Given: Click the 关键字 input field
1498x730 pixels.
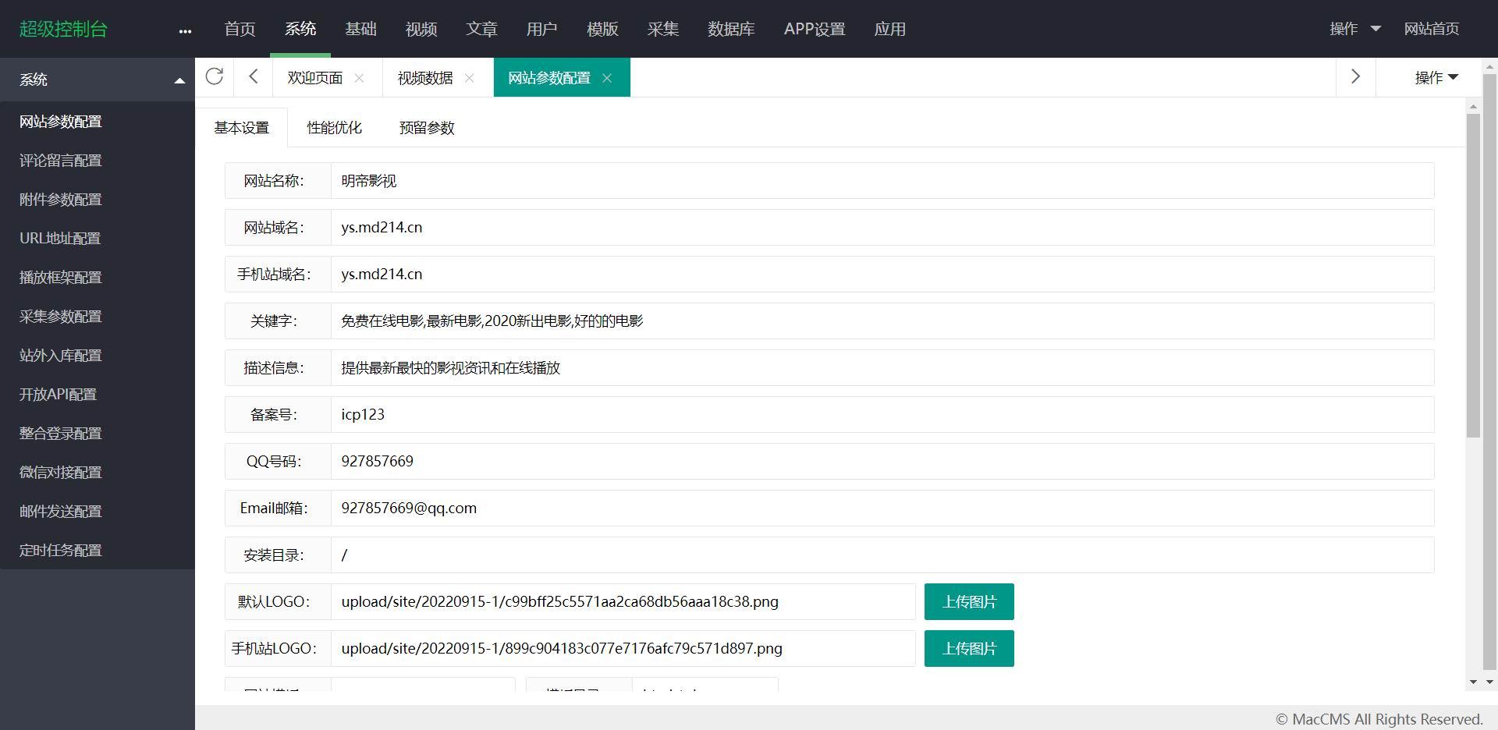Looking at the screenshot, I should coord(882,321).
